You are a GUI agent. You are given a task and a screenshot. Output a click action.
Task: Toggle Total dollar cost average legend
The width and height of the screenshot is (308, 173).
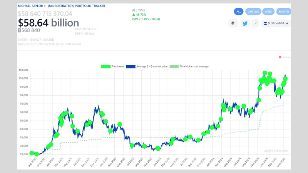click(189, 67)
